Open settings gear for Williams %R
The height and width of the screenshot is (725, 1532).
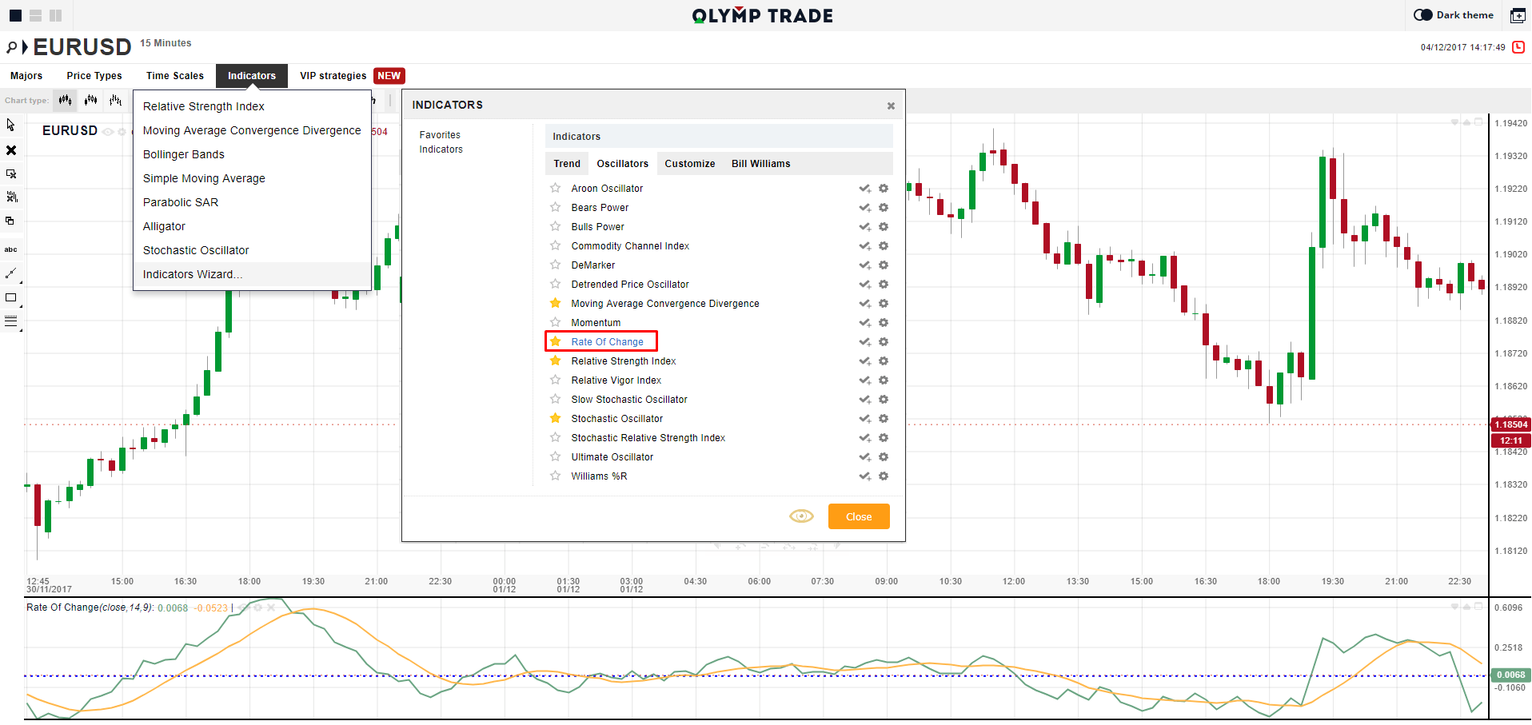(x=884, y=476)
